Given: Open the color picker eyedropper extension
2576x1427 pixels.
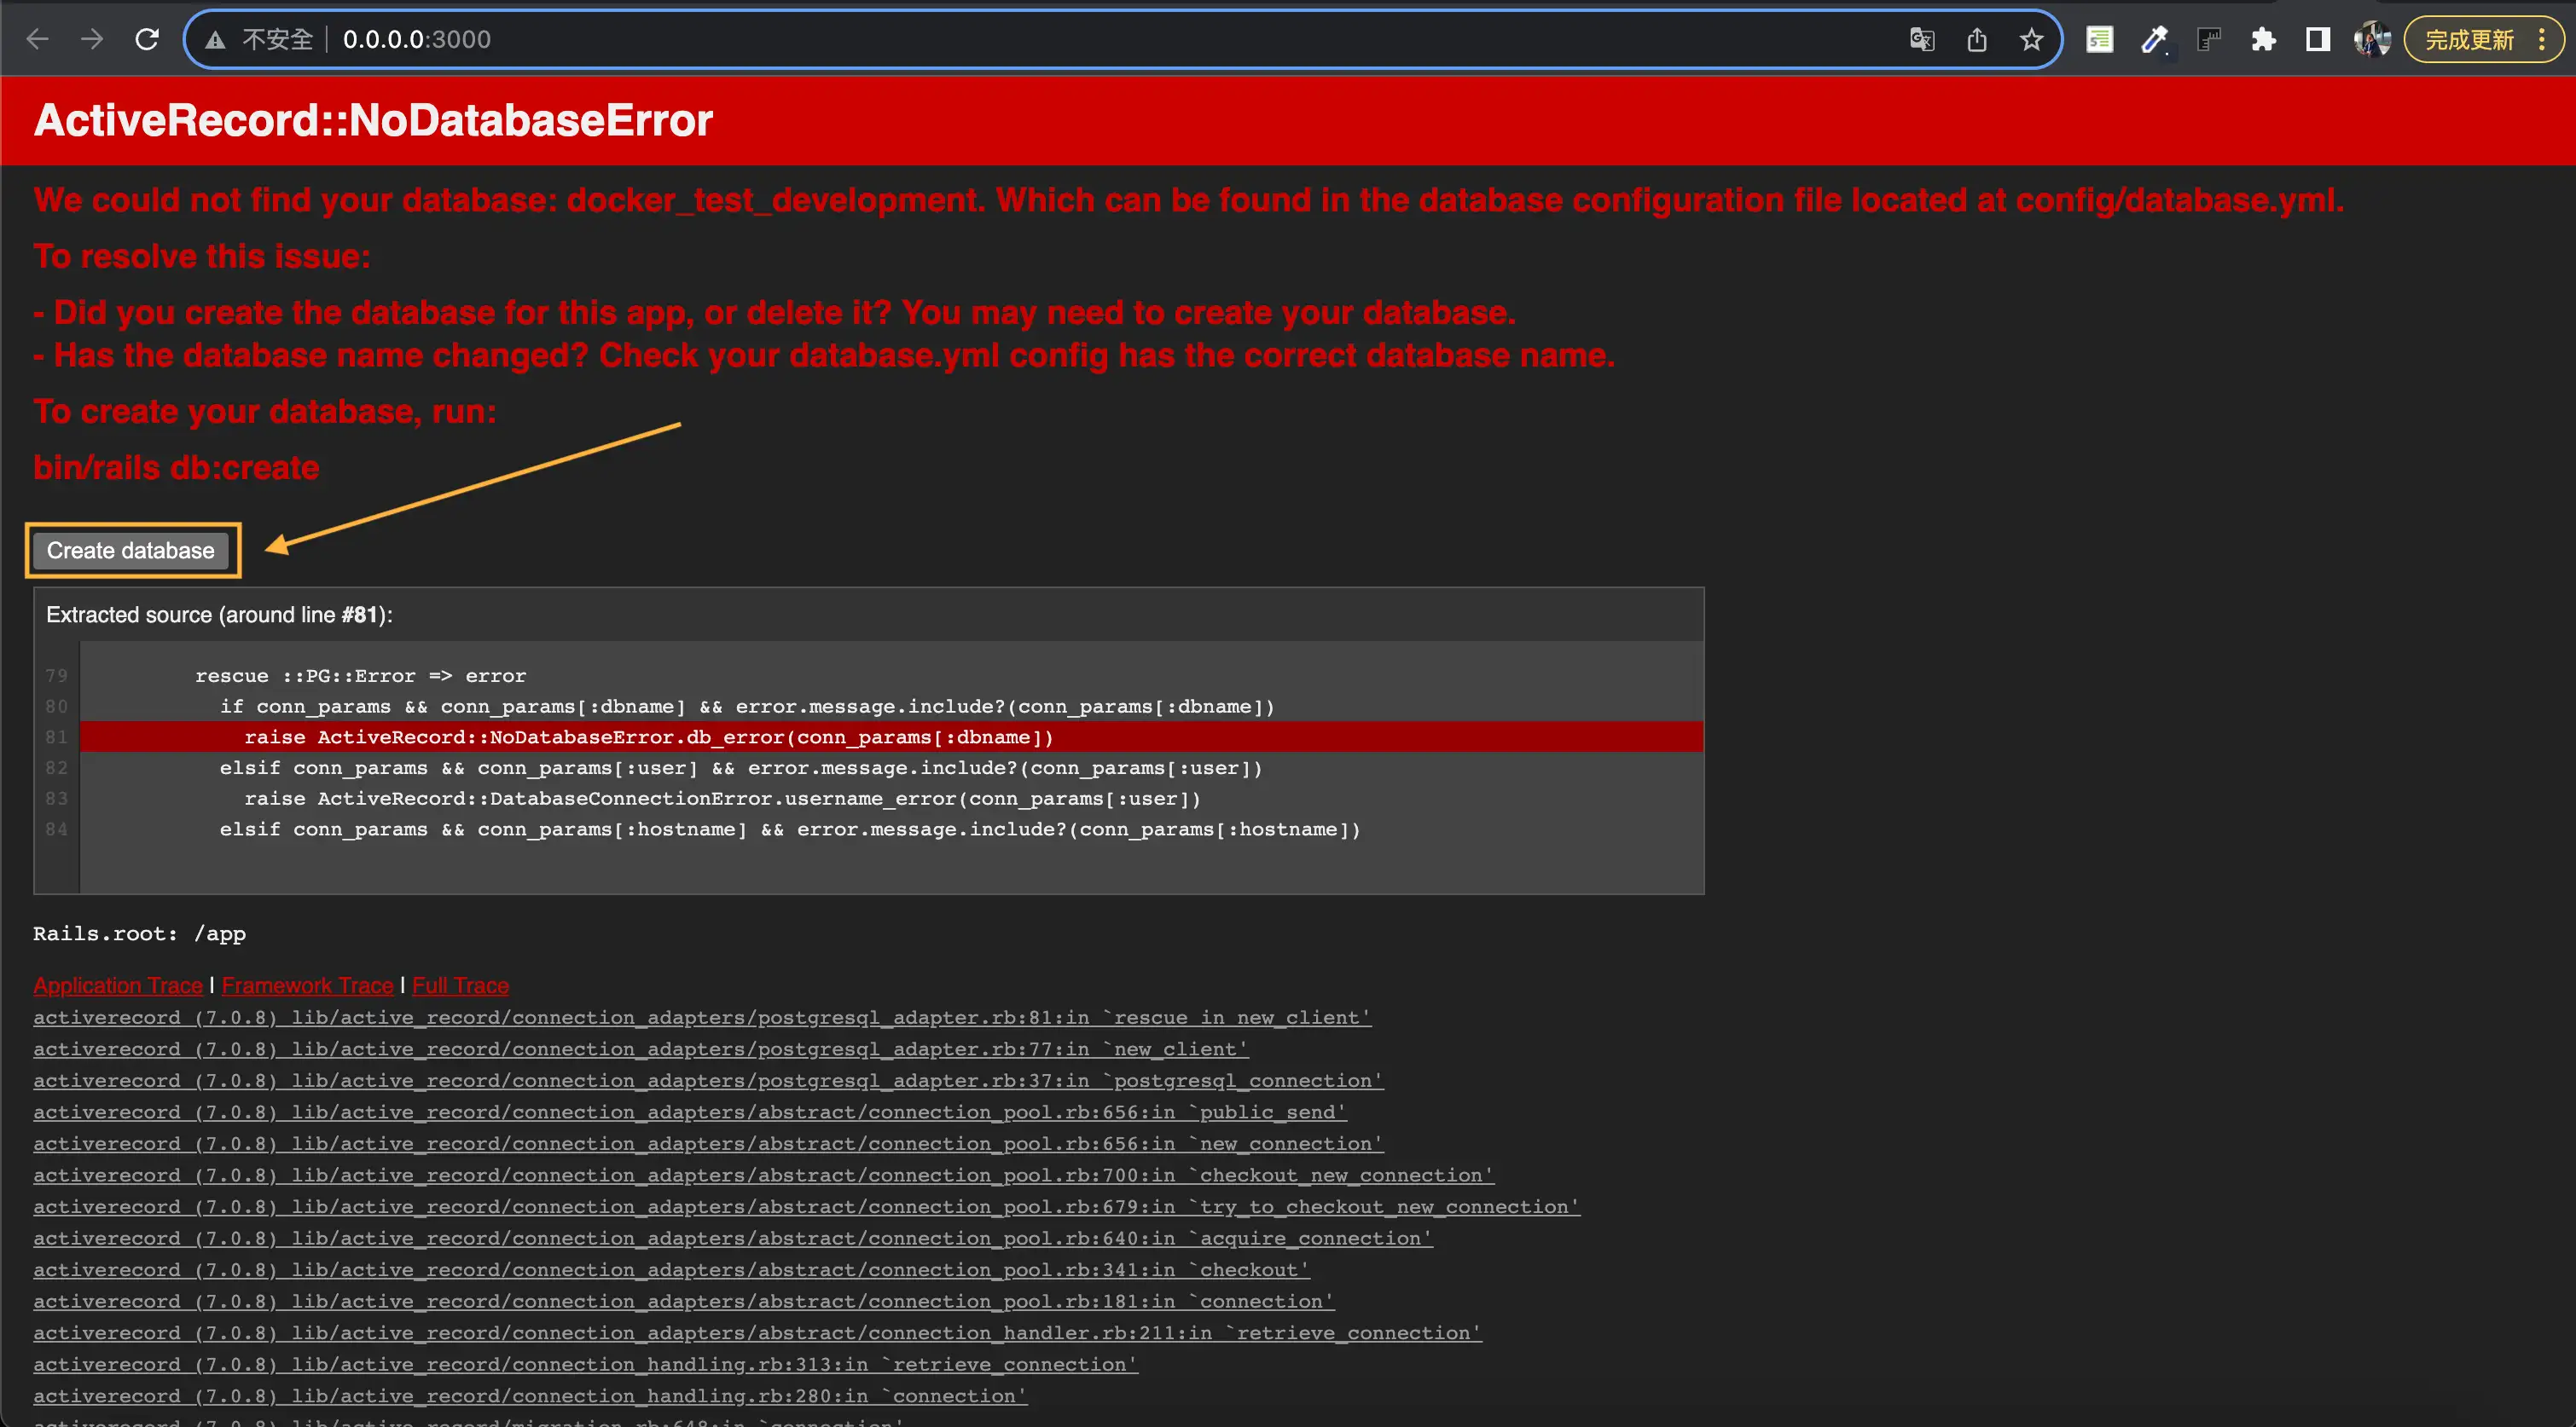Looking at the screenshot, I should (2153, 39).
